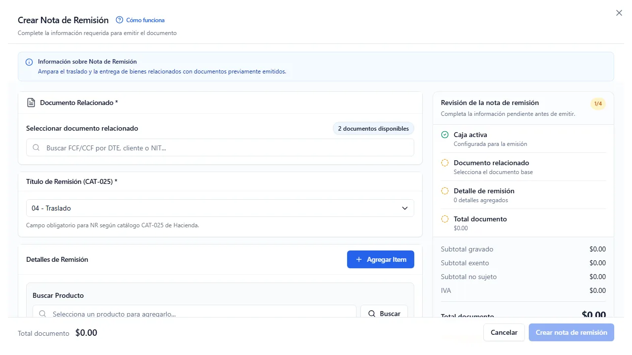
Task: Click the info icon in the blue banner
Action: [x=29, y=63]
